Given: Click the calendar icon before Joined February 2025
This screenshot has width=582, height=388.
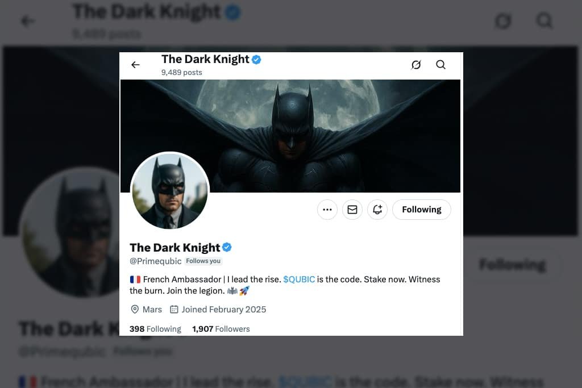Looking at the screenshot, I should coord(174,310).
